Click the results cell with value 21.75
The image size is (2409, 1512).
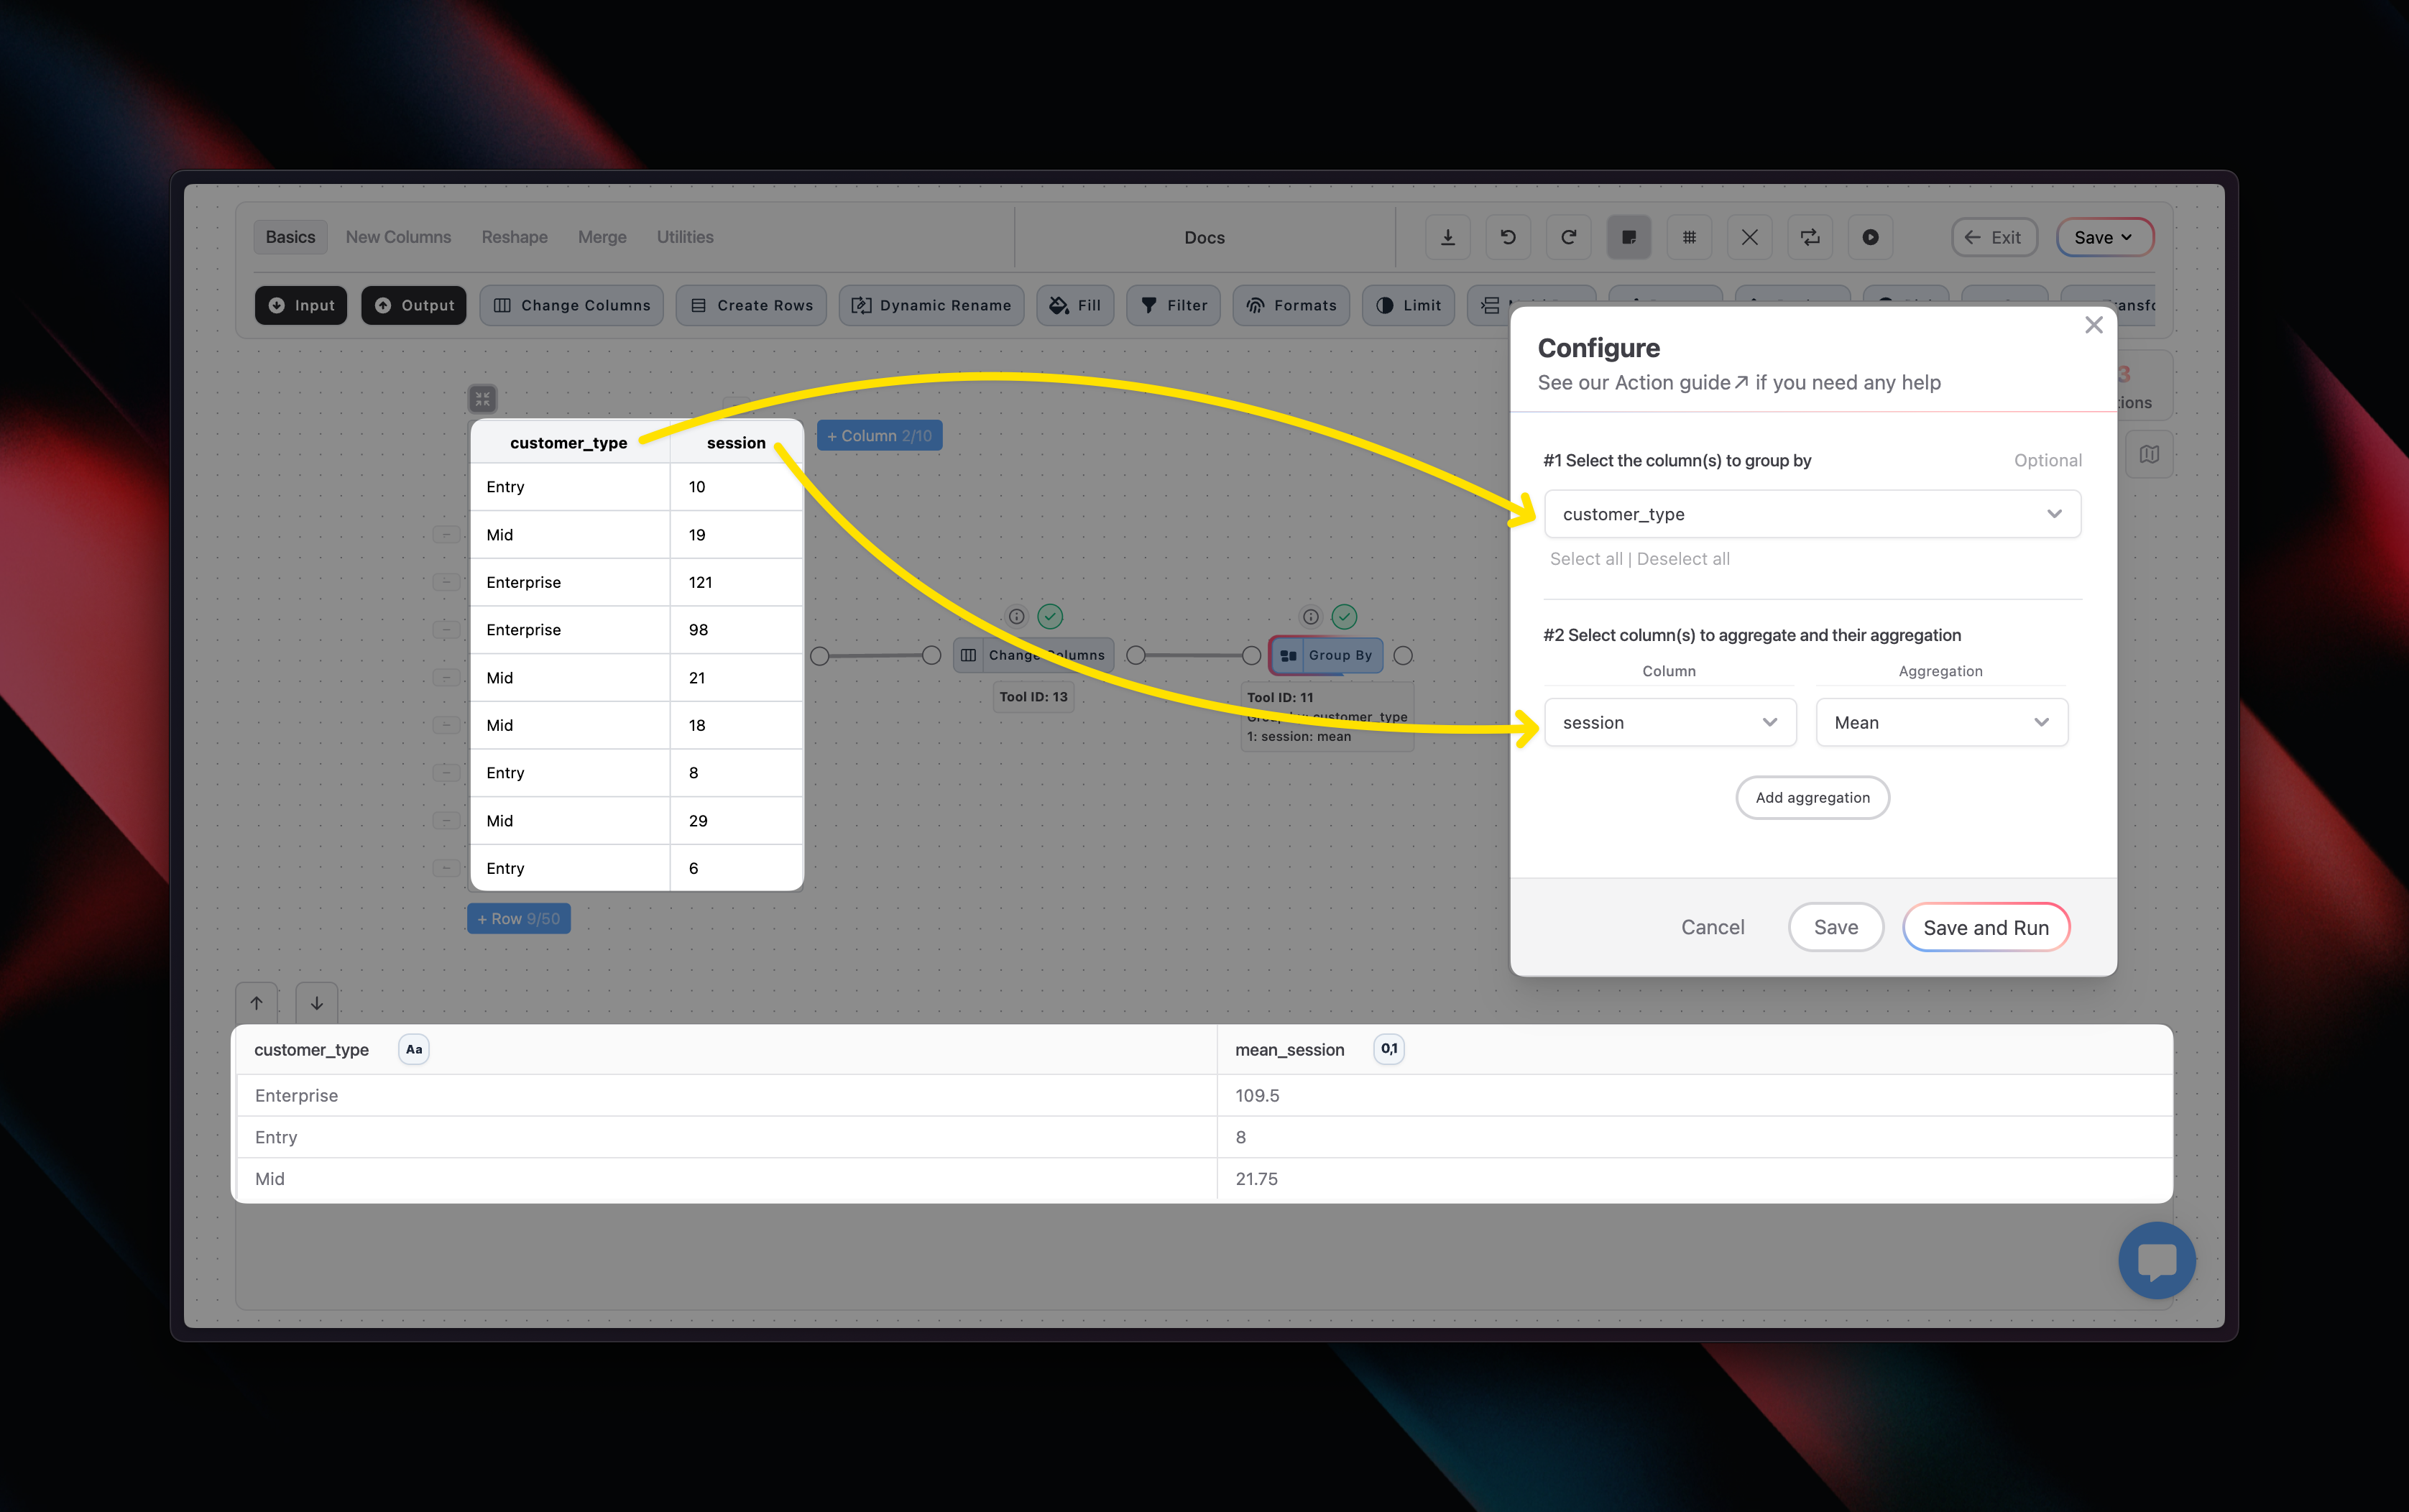point(1694,1178)
